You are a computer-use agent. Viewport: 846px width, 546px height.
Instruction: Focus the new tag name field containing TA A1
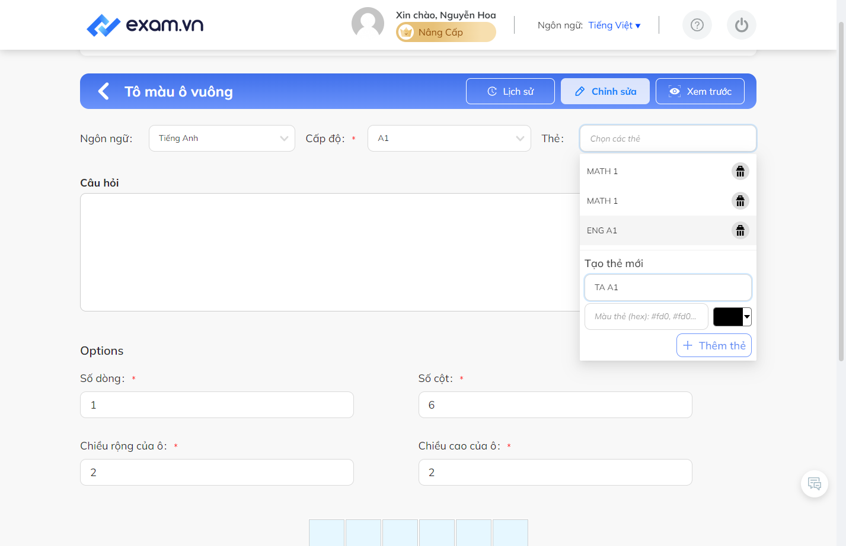click(x=668, y=287)
